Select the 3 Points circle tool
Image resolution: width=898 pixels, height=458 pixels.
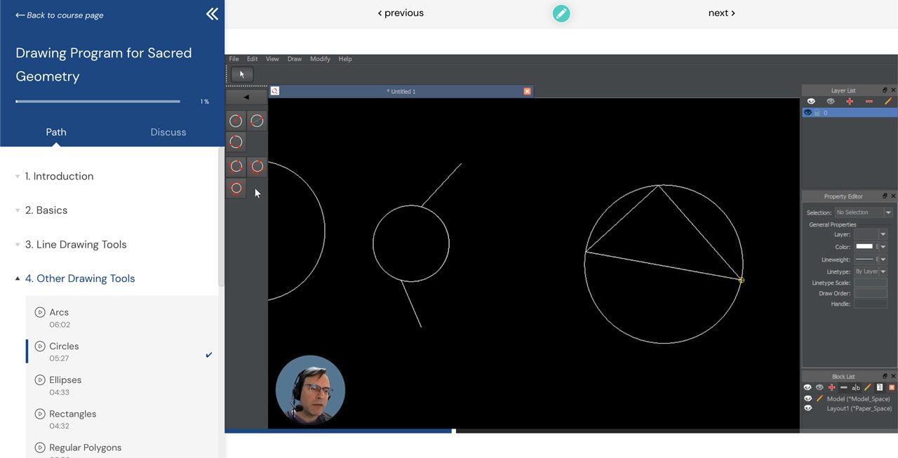(236, 142)
